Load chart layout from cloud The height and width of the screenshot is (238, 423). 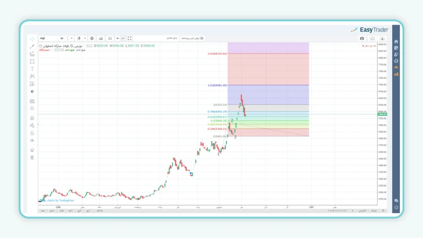(x=372, y=39)
